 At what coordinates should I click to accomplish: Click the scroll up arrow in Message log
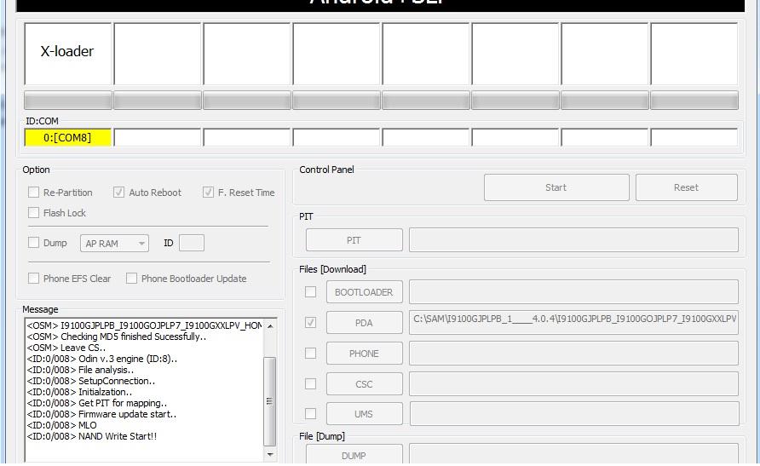(x=270, y=326)
